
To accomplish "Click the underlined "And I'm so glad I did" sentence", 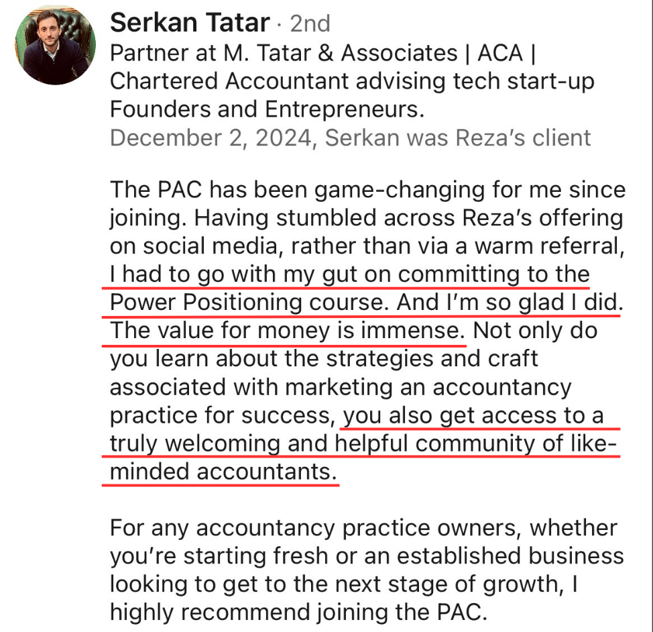I will coord(507,303).
